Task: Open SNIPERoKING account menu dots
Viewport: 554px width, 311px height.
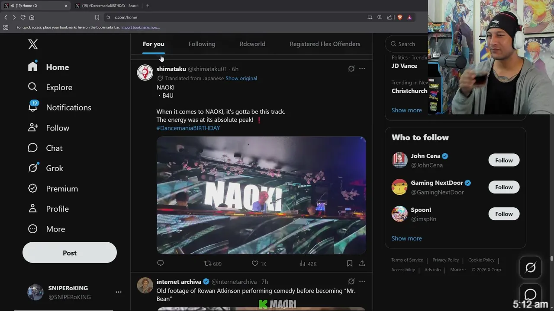Action: [119, 292]
